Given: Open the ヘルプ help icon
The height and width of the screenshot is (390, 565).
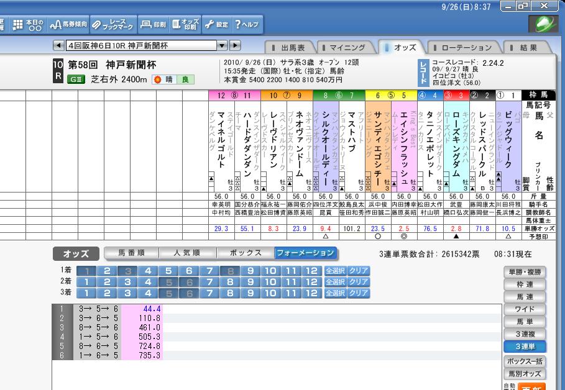Looking at the screenshot, I should point(246,25).
